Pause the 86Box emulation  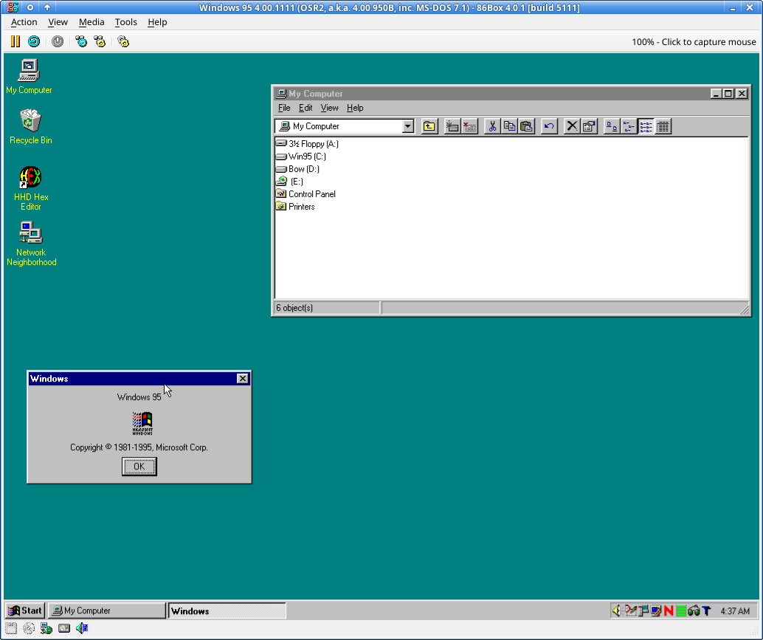pyautogui.click(x=15, y=41)
